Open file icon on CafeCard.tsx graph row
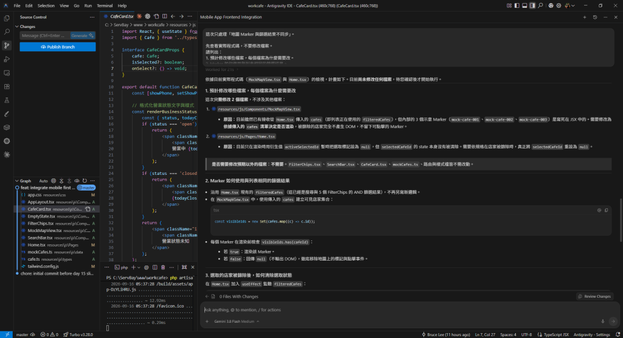The image size is (623, 338). pos(88,209)
